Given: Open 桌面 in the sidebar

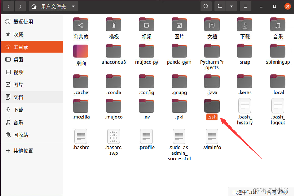Looking at the screenshot, I should pos(32,60).
